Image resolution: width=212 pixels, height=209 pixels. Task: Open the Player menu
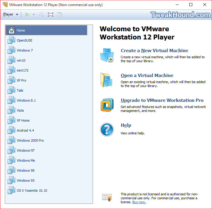click(x=11, y=14)
